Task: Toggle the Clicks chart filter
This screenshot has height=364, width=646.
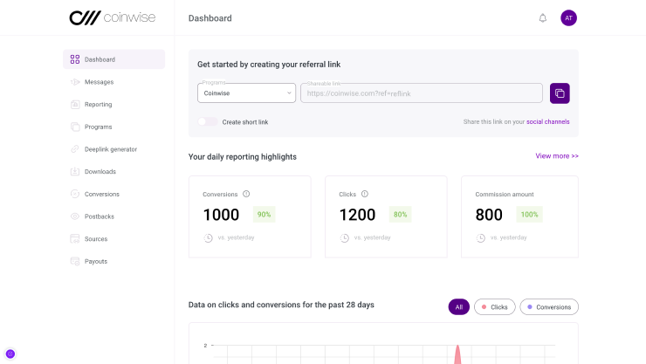Action: pyautogui.click(x=494, y=307)
